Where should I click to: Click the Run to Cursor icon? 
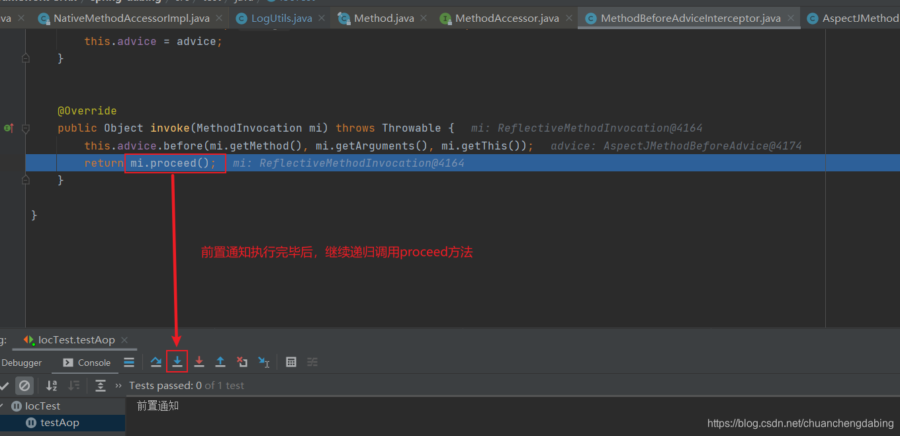click(263, 362)
